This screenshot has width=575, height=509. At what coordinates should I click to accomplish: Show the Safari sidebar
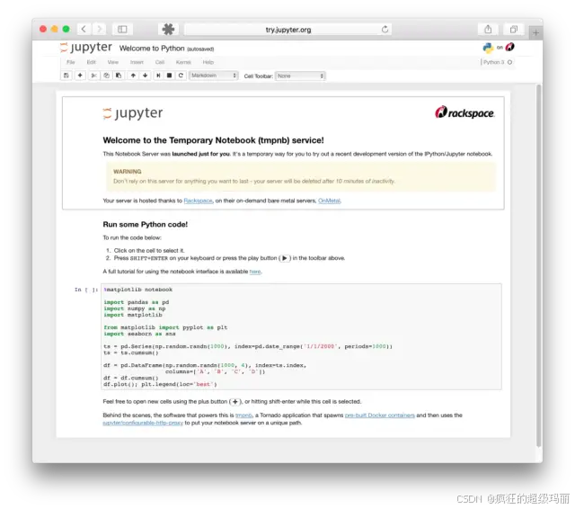pyautogui.click(x=122, y=29)
